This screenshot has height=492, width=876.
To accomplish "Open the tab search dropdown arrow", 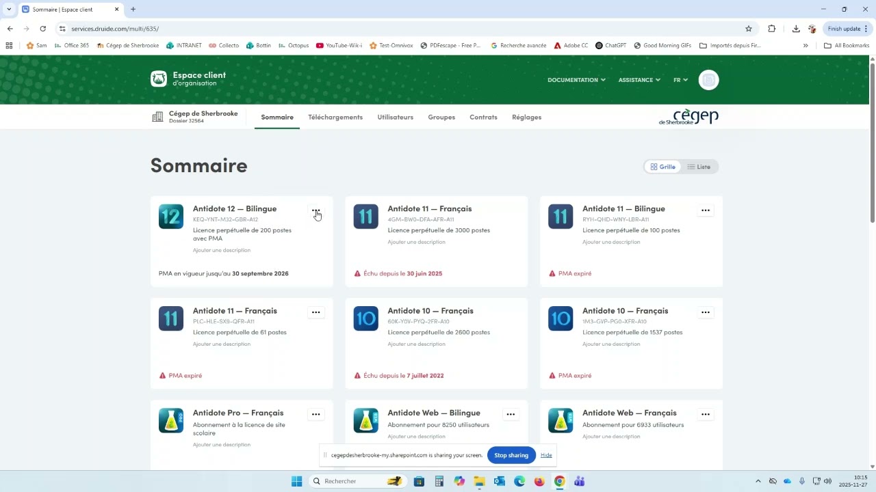I will tap(9, 10).
